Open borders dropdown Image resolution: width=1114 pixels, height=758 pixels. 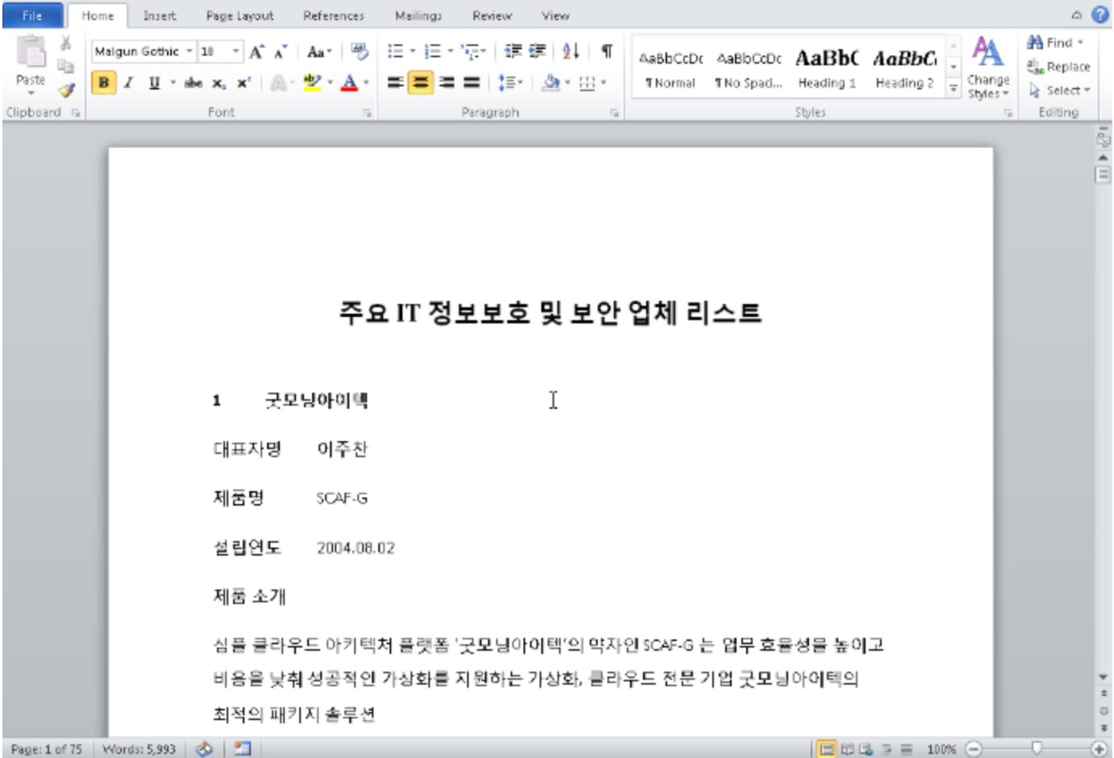pyautogui.click(x=603, y=82)
